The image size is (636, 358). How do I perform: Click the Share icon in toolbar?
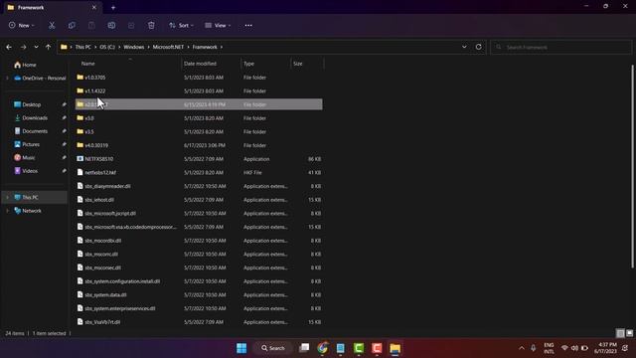131,25
